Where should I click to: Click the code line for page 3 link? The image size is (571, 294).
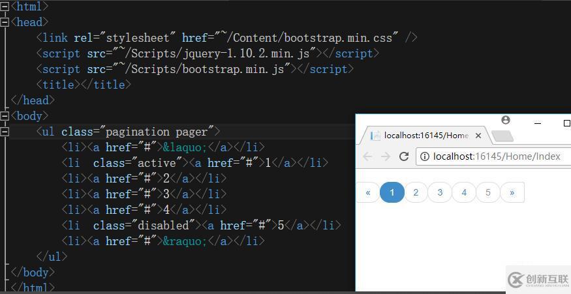click(x=144, y=194)
